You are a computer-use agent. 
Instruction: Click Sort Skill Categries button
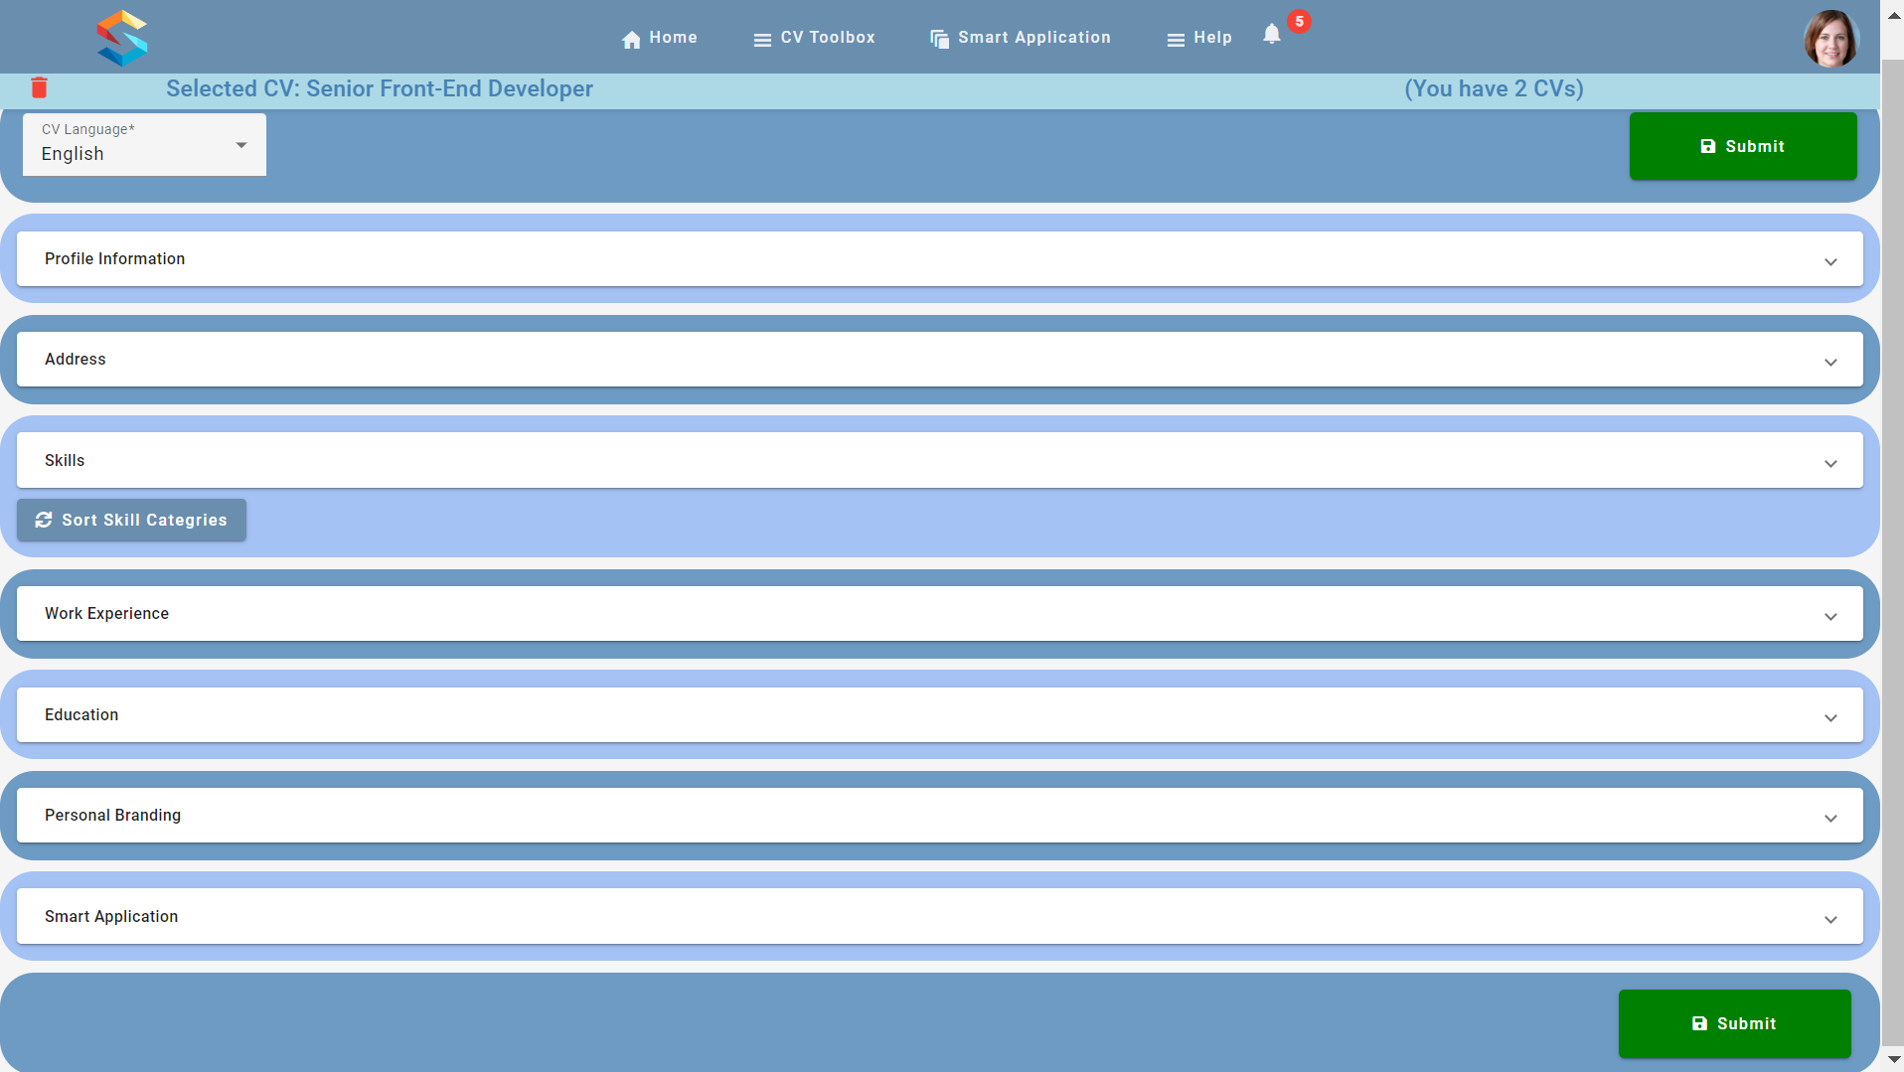(131, 520)
